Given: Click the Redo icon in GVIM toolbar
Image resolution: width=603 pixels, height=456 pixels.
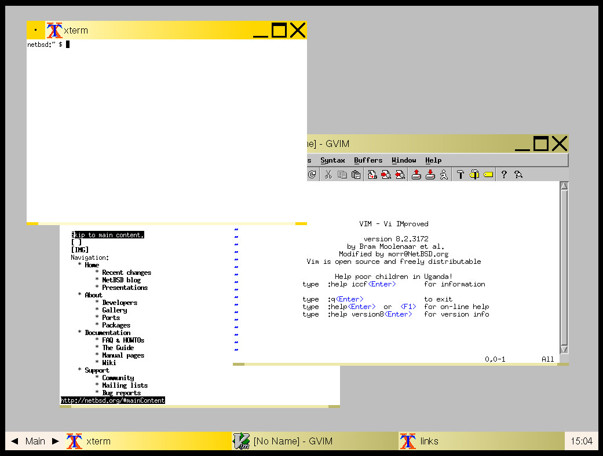Looking at the screenshot, I should pyautogui.click(x=312, y=175).
